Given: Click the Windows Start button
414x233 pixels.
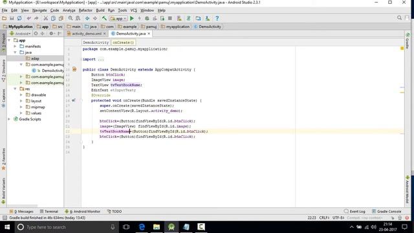Looking at the screenshot, I should [7, 227].
